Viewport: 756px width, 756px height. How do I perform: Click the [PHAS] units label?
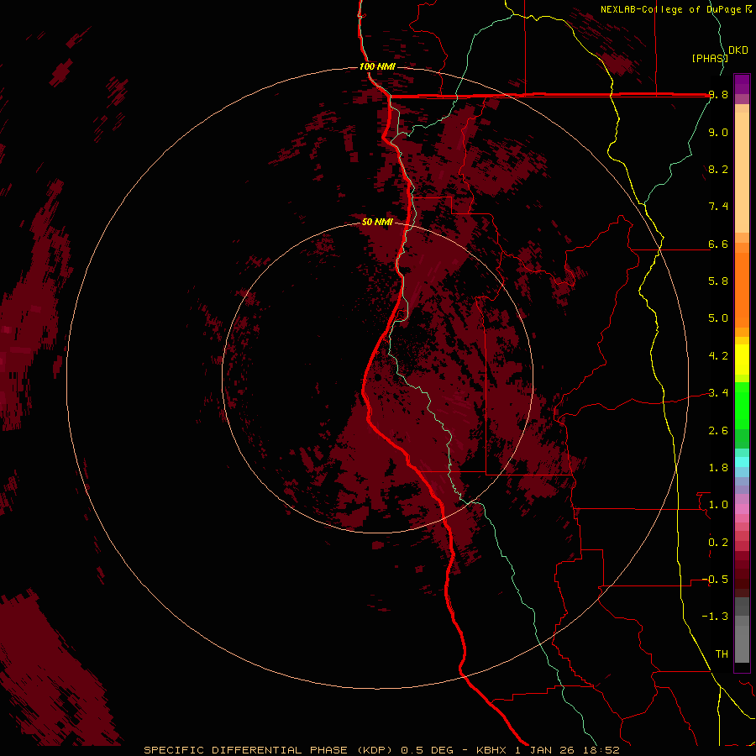(x=710, y=58)
